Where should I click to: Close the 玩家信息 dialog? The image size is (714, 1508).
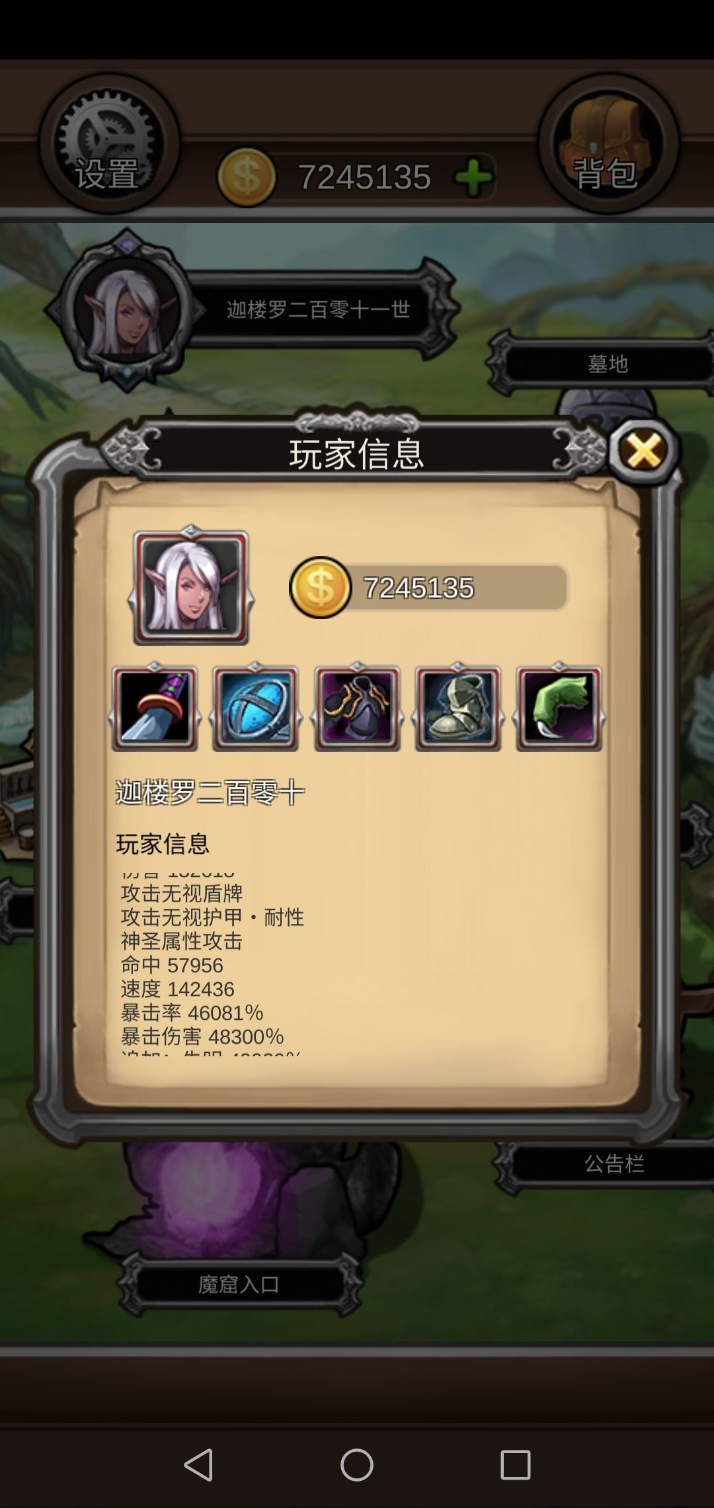tap(644, 451)
